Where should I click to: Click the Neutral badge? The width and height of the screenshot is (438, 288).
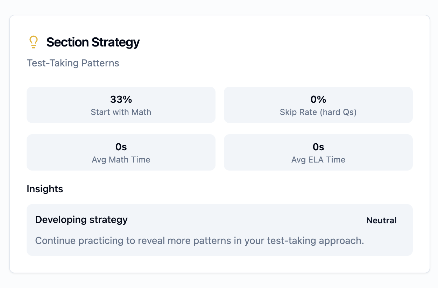[x=381, y=221]
